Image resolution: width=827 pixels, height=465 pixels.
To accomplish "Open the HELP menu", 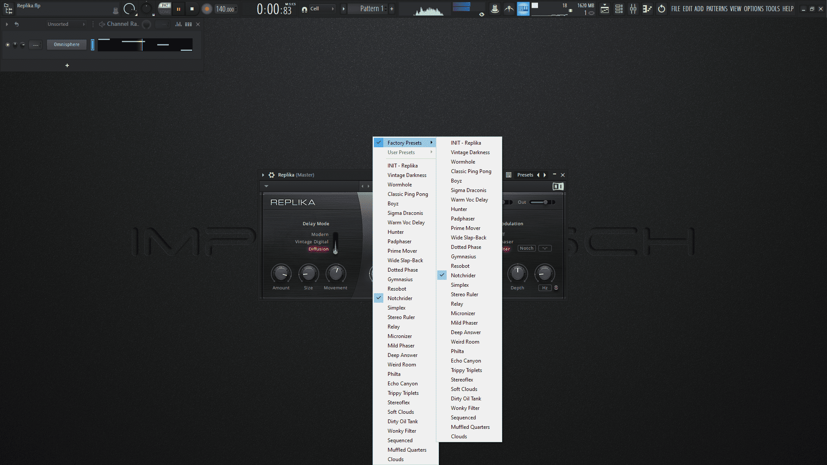I will pos(788,9).
